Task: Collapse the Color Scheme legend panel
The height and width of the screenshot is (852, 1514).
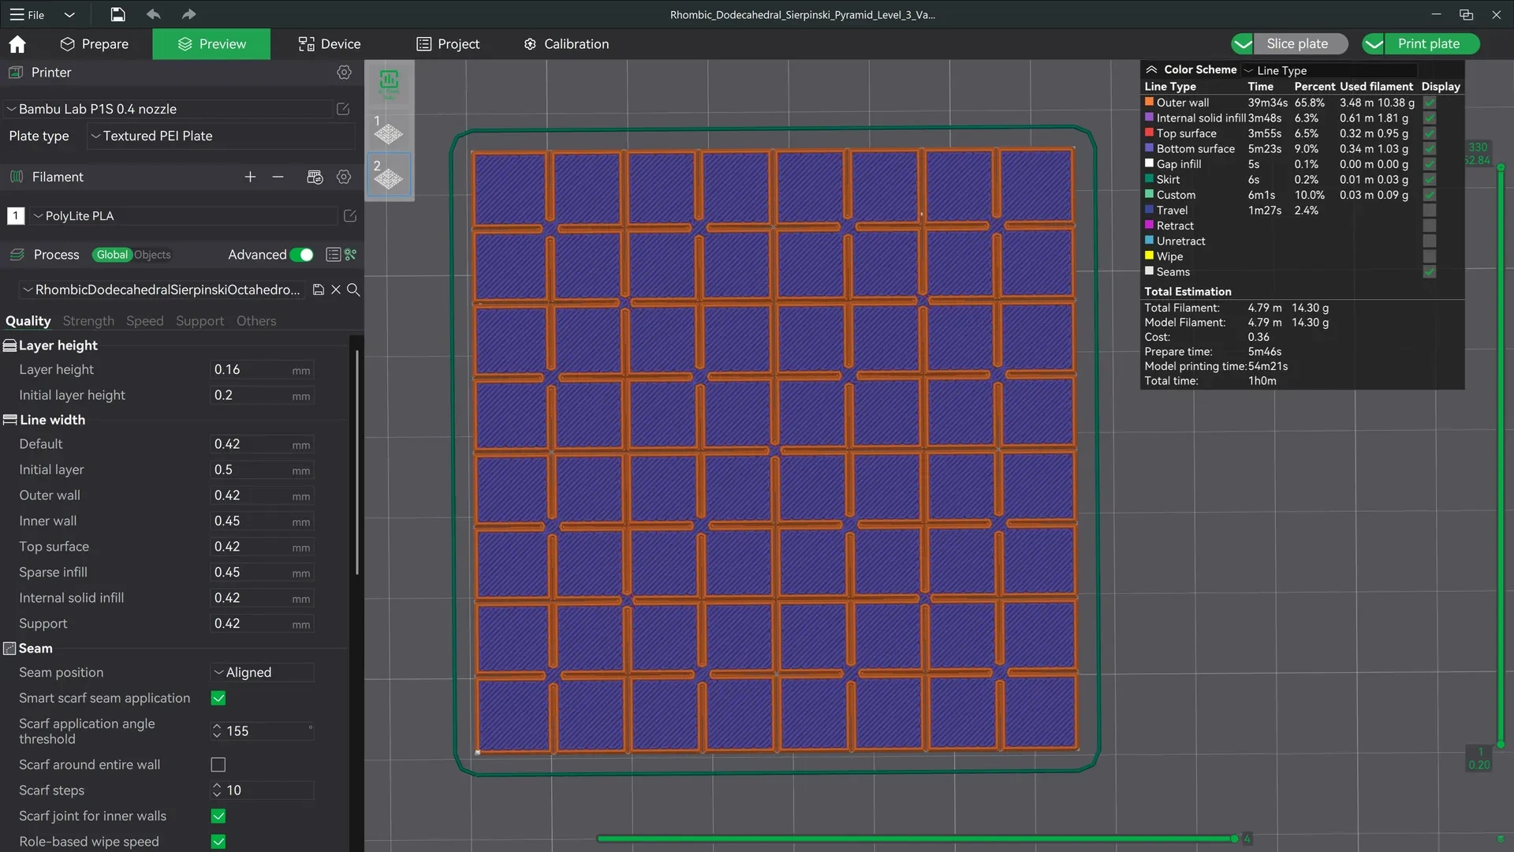Action: [1151, 69]
